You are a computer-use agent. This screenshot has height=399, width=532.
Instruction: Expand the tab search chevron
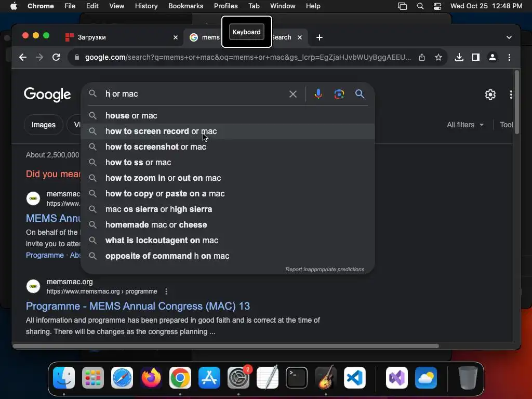[x=509, y=37]
